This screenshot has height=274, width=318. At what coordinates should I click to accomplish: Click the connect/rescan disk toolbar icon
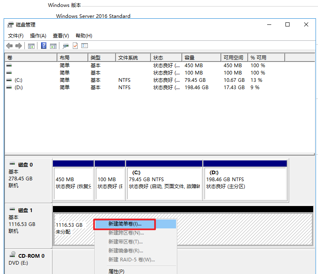coord(65,46)
